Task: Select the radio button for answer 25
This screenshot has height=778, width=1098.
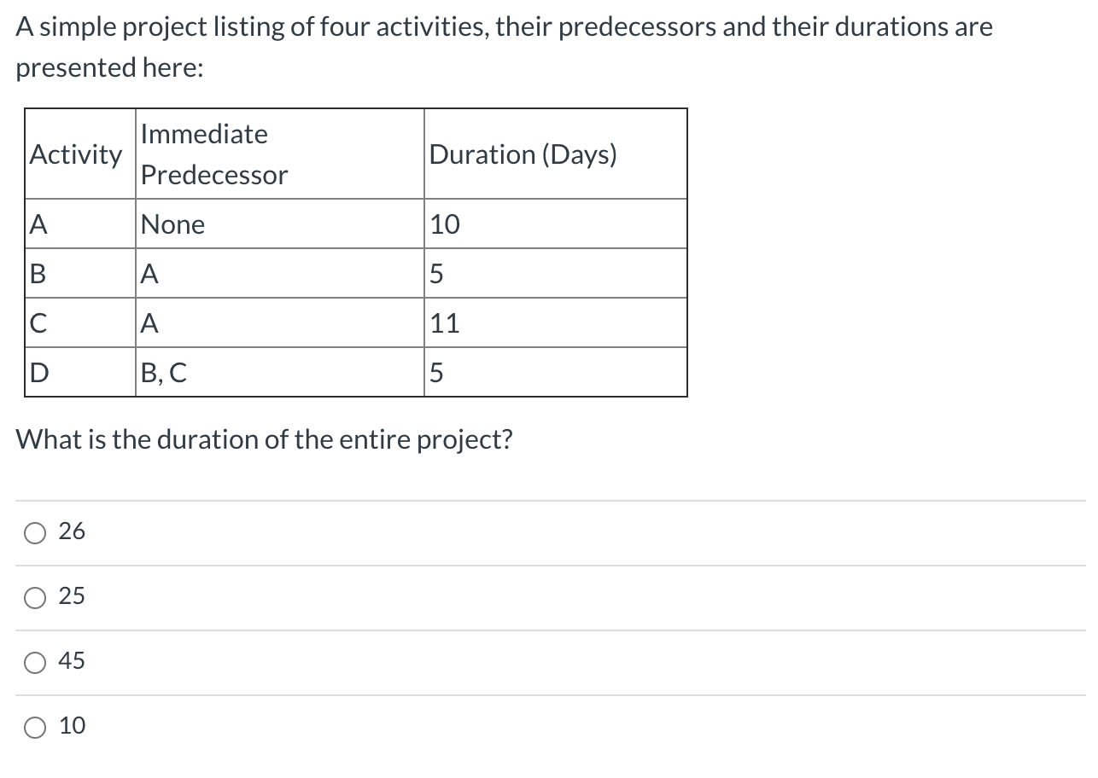Action: pos(34,597)
